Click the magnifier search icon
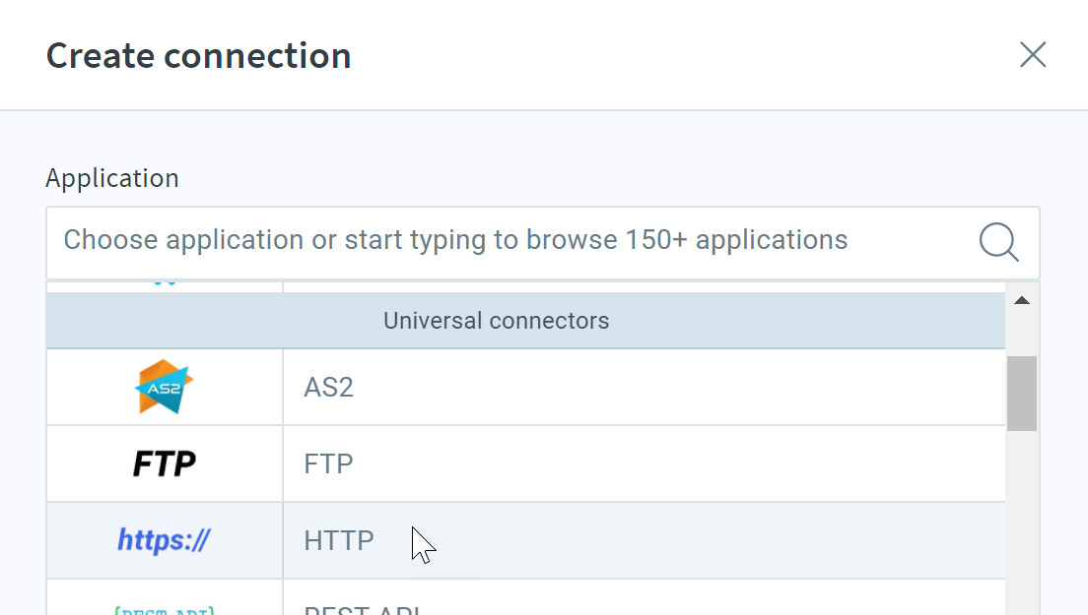 [x=998, y=242]
